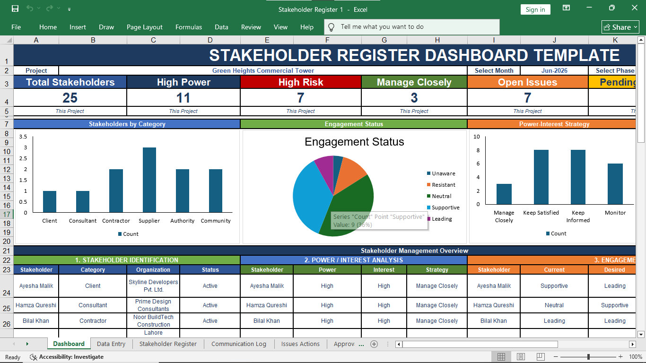This screenshot has width=646, height=363.
Task: Add a new sheet with plus icon
Action: click(374, 344)
